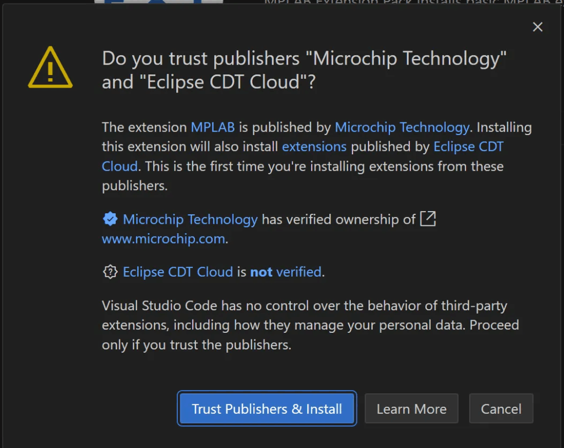
Task: Open Microchip Technology link after "published by"
Action: coord(402,127)
